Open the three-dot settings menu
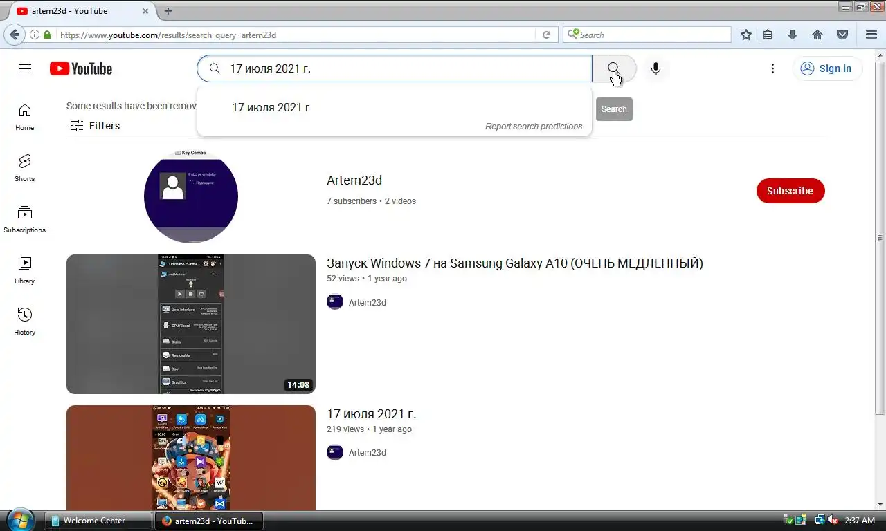Image resolution: width=886 pixels, height=531 pixels. point(772,68)
